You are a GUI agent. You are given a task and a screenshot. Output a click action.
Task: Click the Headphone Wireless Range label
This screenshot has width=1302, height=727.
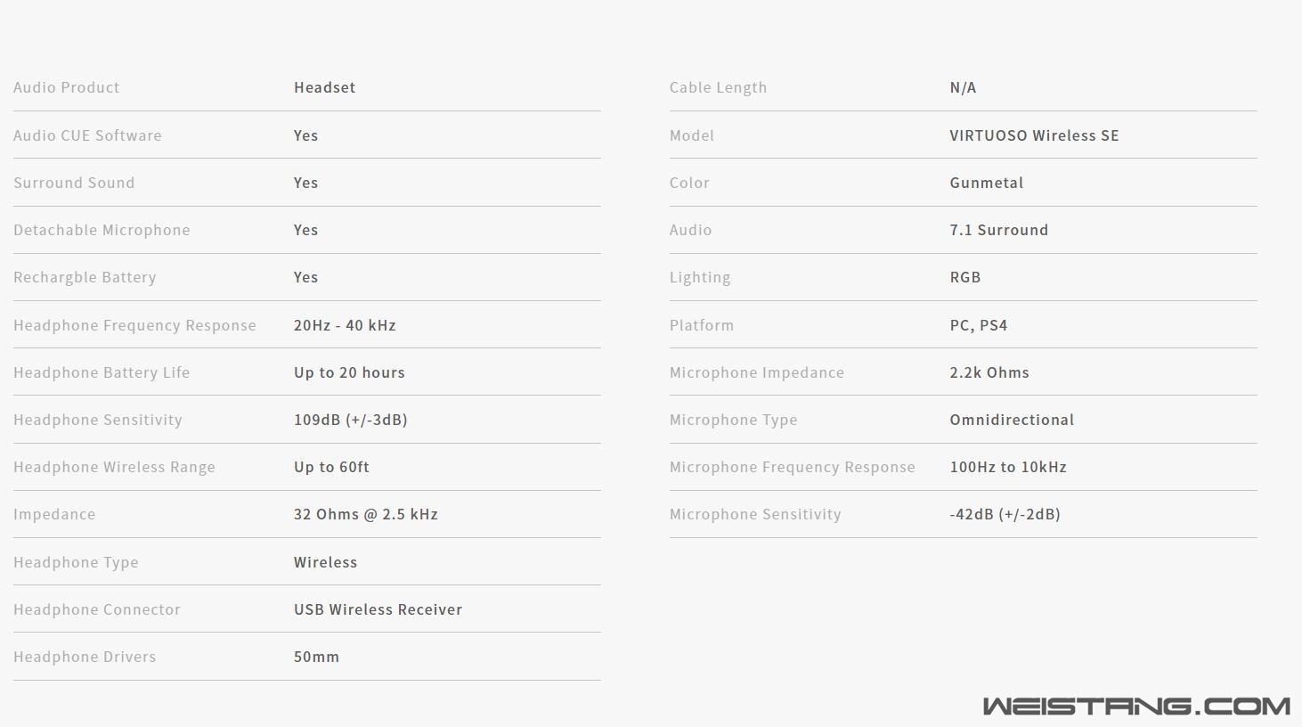pyautogui.click(x=114, y=467)
